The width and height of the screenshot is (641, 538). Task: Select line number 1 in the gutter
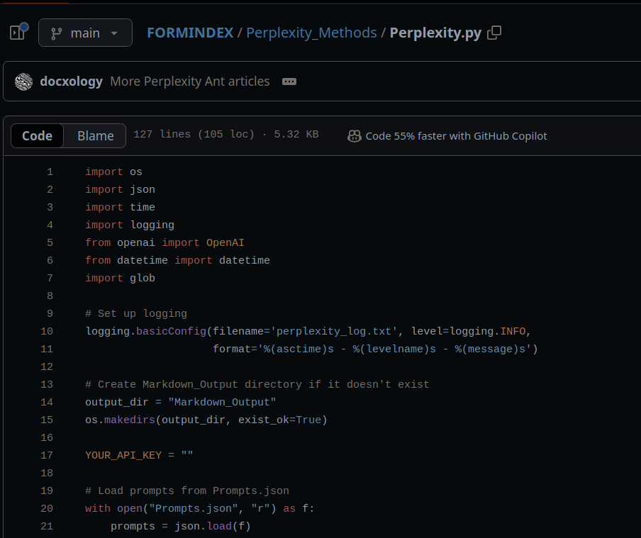coord(50,172)
